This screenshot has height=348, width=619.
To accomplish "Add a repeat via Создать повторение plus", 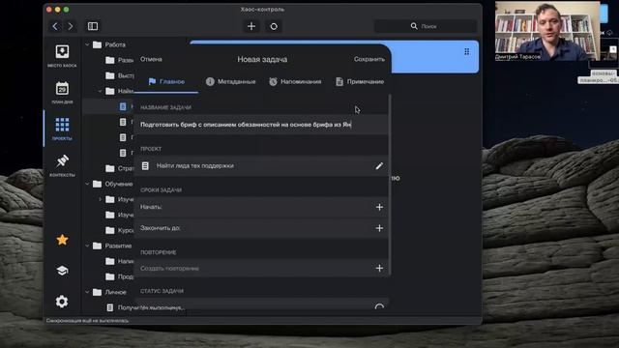I will (379, 269).
